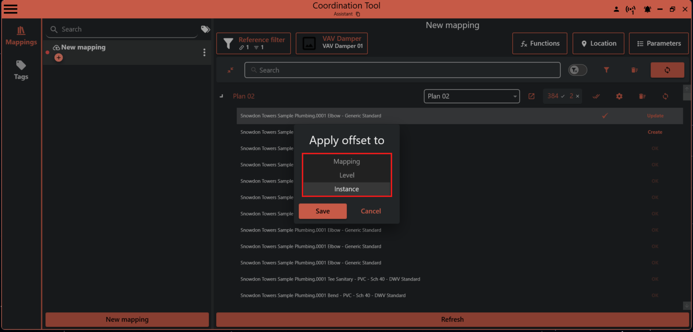This screenshot has width=693, height=332.
Task: Select Level in the Apply offset dialog
Action: coord(346,175)
